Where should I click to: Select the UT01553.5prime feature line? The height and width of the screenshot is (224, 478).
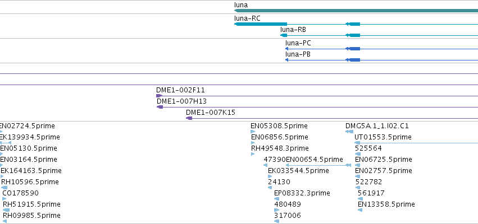(x=416, y=143)
